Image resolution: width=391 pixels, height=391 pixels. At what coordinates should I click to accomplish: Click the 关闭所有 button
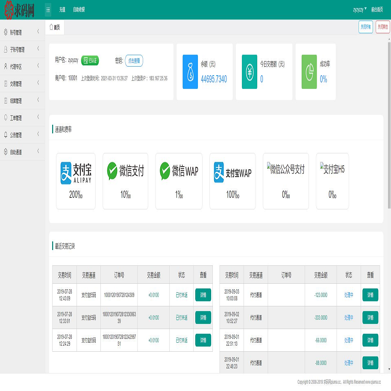[365, 27]
